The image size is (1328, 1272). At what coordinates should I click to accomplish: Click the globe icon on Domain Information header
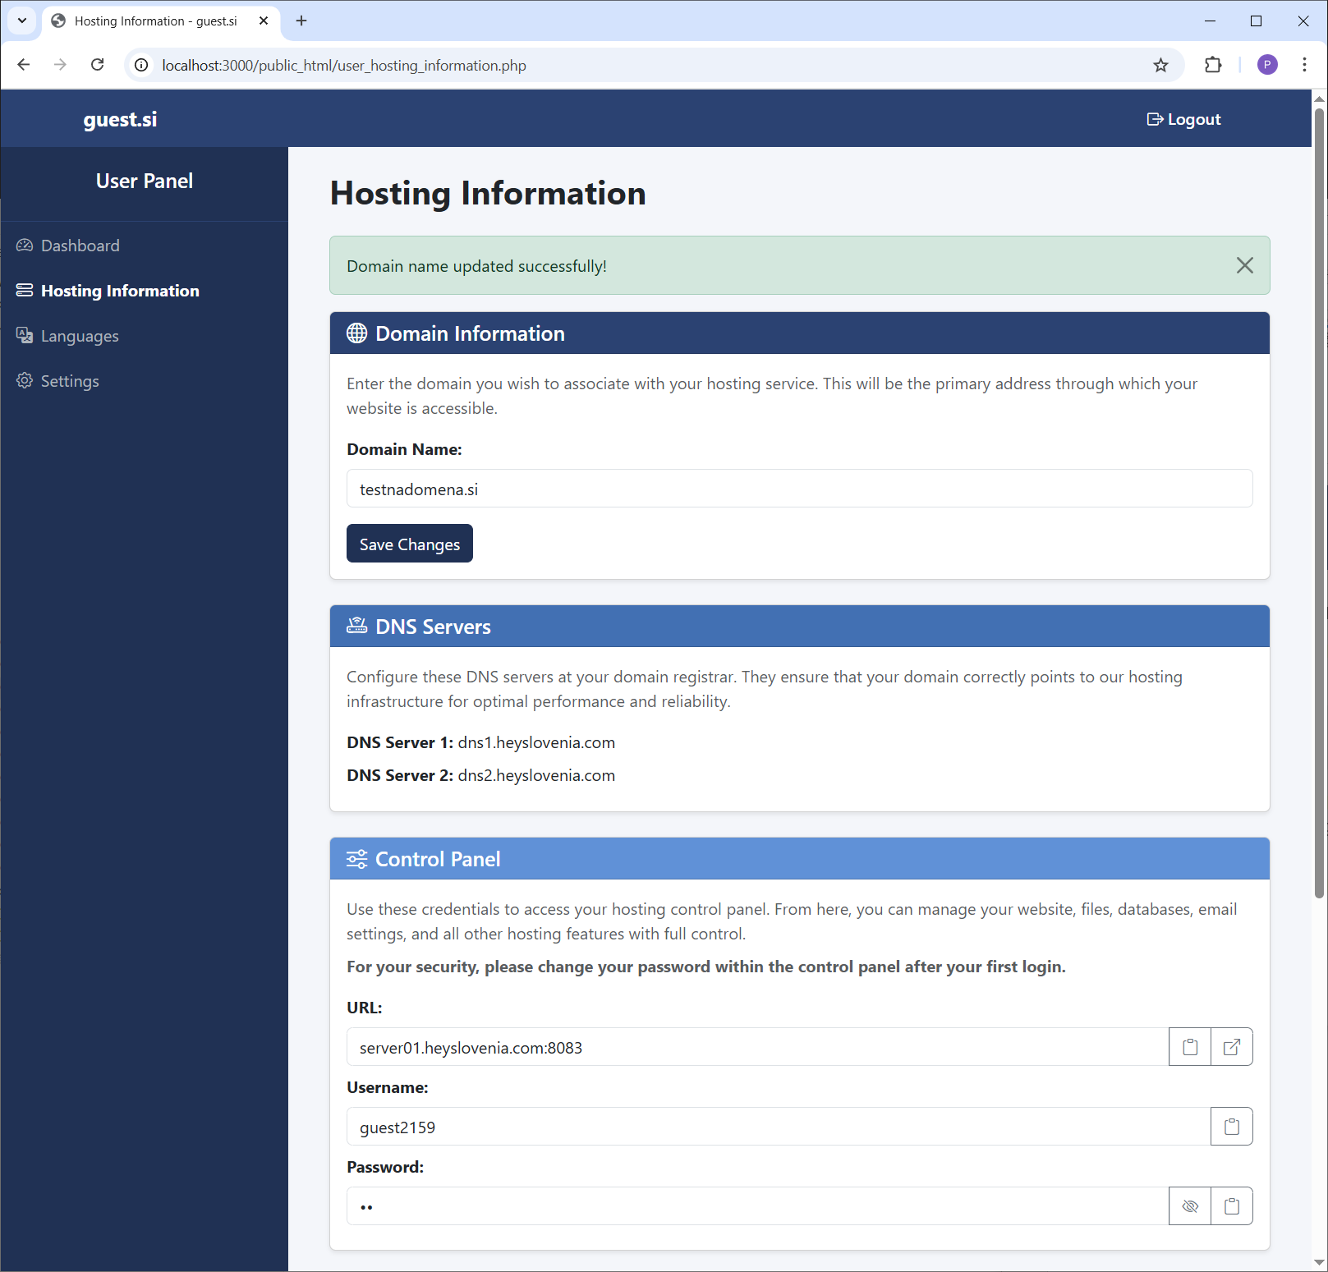pos(356,333)
